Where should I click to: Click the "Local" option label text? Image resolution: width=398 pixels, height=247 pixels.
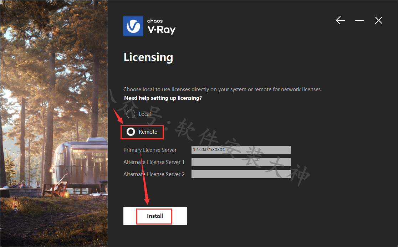(x=145, y=114)
